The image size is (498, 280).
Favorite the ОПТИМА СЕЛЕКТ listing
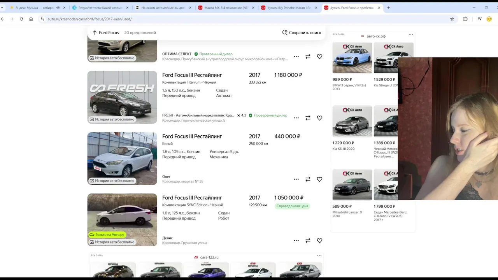coord(319,56)
